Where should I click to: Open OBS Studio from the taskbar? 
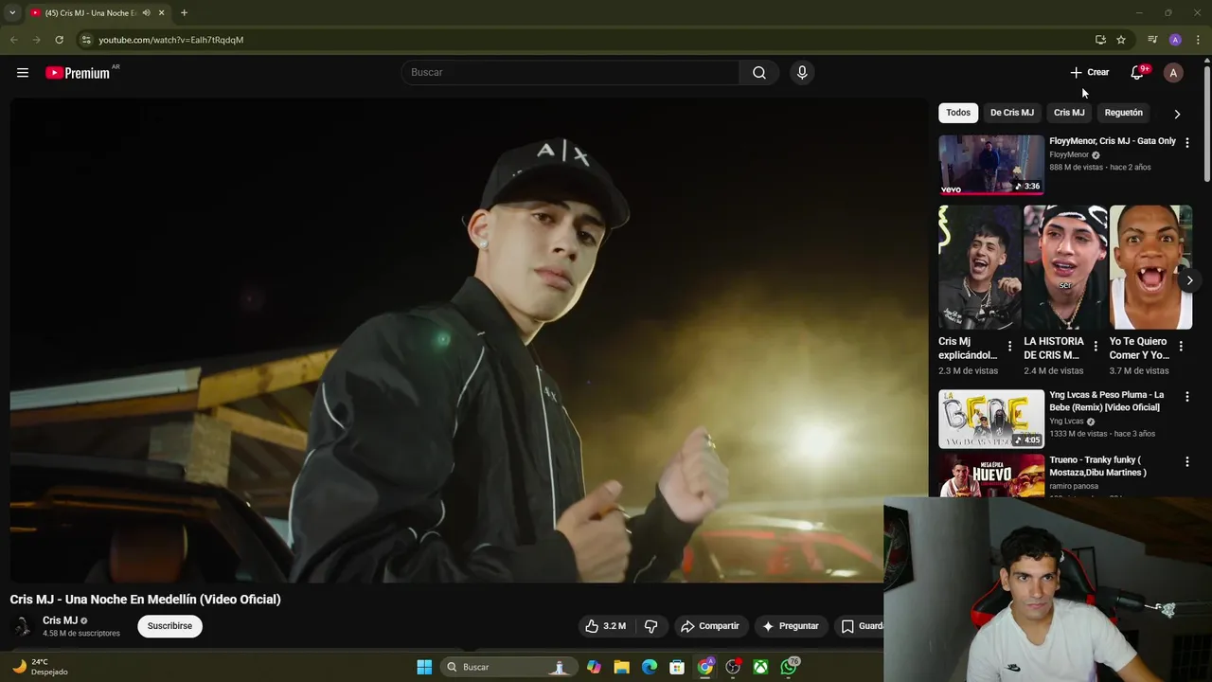pos(733,667)
